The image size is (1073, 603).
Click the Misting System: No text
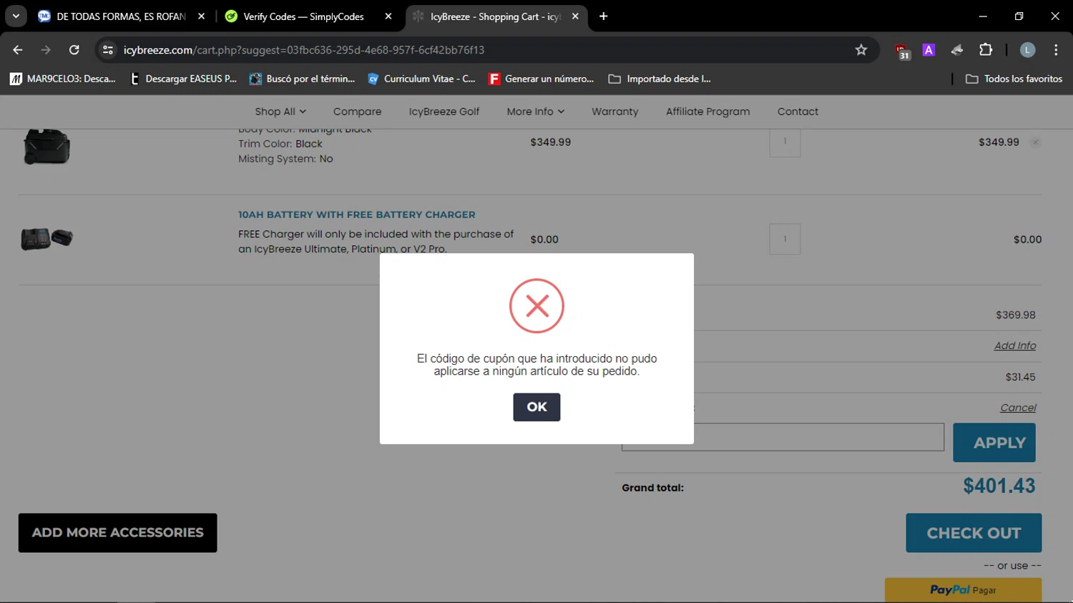tap(285, 159)
